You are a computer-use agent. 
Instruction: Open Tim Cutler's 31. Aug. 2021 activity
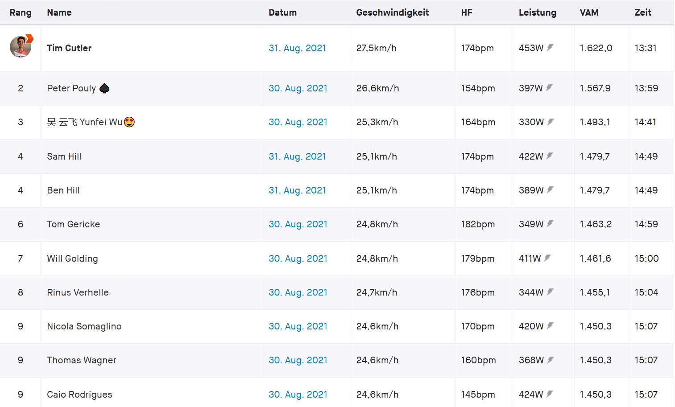(297, 48)
